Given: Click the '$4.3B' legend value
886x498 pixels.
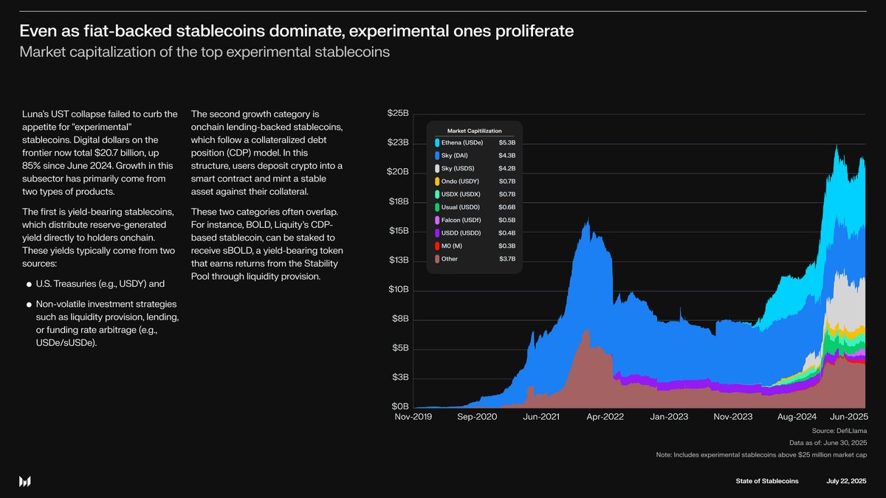Looking at the screenshot, I should tap(506, 156).
